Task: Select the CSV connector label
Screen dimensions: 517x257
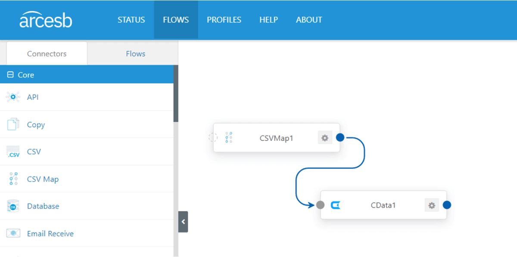Action: [x=34, y=152]
